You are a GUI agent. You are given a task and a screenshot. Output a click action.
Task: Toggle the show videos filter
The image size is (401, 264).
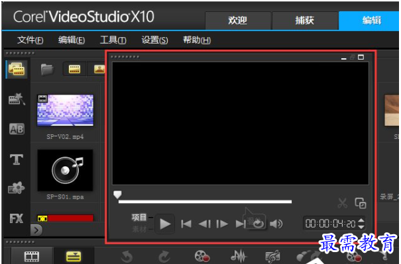(x=74, y=69)
